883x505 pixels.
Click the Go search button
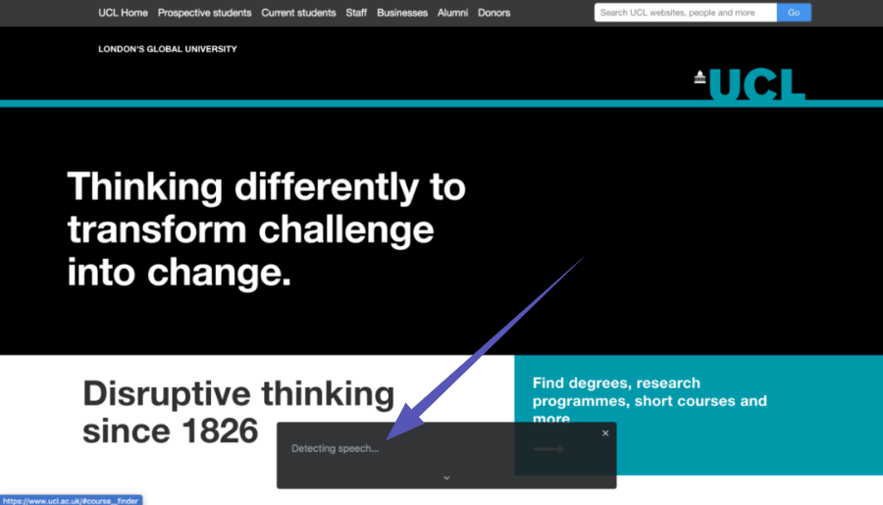tap(794, 13)
